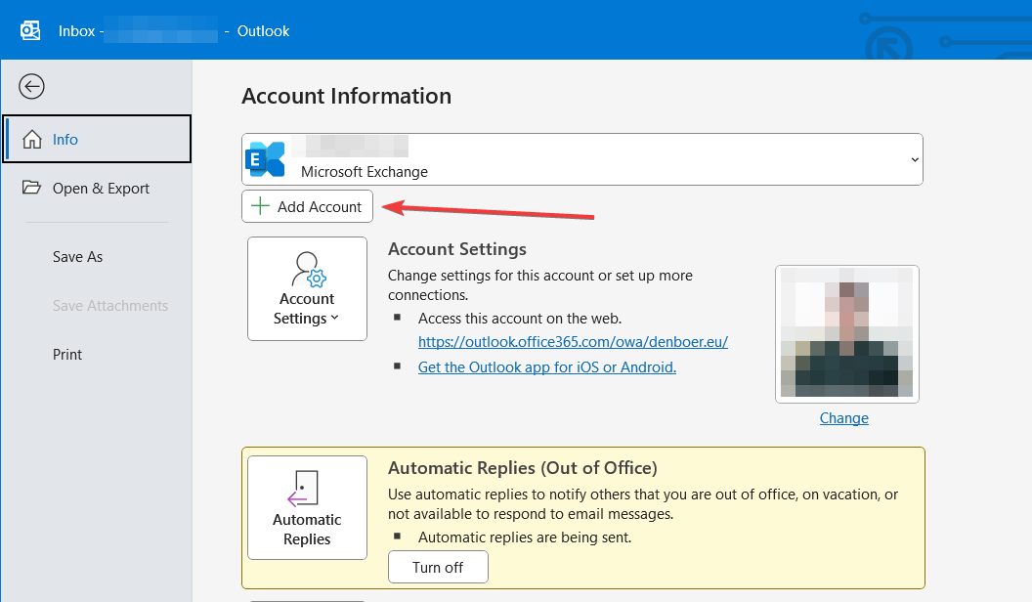This screenshot has width=1032, height=602.
Task: Click the Account Settings person-gear icon
Action: point(307,268)
